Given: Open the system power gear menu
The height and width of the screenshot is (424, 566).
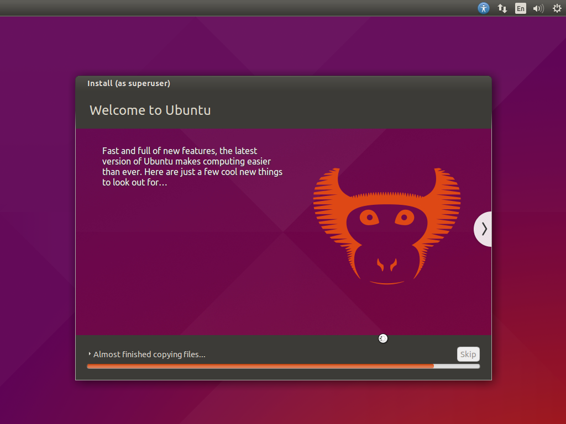Looking at the screenshot, I should (557, 8).
